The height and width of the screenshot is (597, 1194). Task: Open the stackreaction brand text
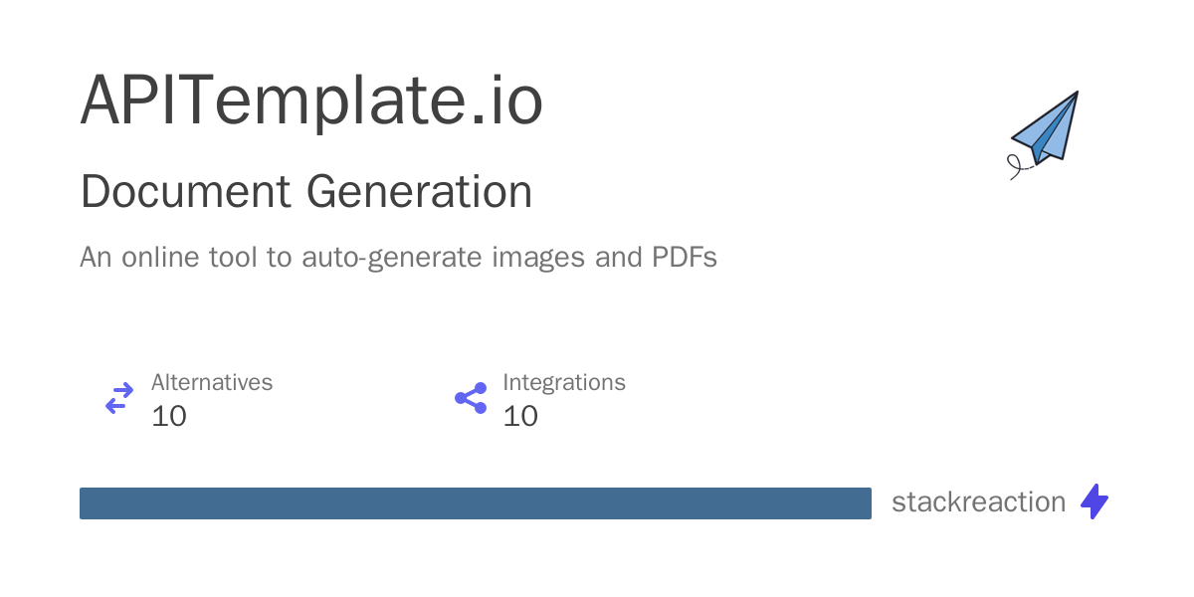coord(978,502)
